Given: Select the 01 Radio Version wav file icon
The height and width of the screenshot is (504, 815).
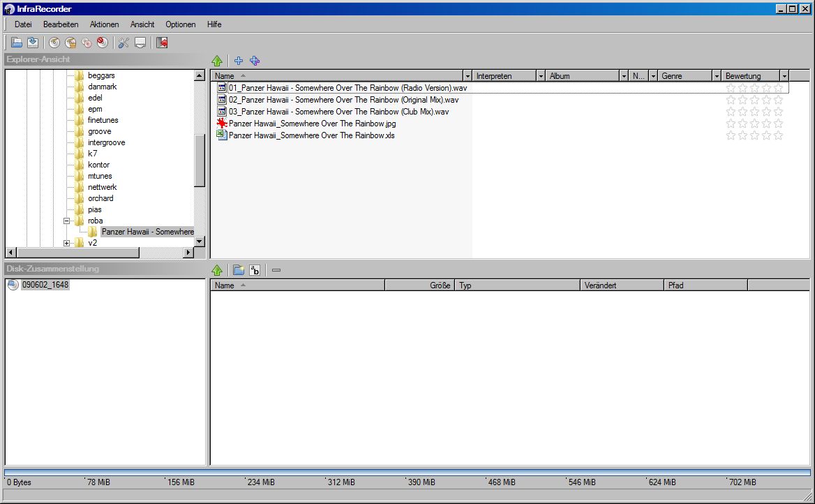Looking at the screenshot, I should 222,88.
